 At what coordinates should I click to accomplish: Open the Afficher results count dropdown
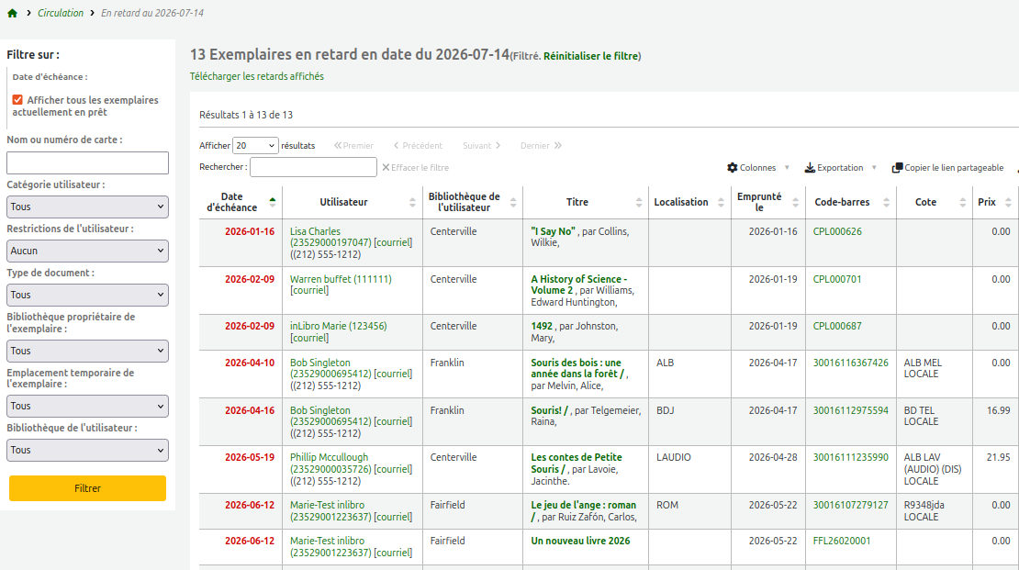[255, 146]
